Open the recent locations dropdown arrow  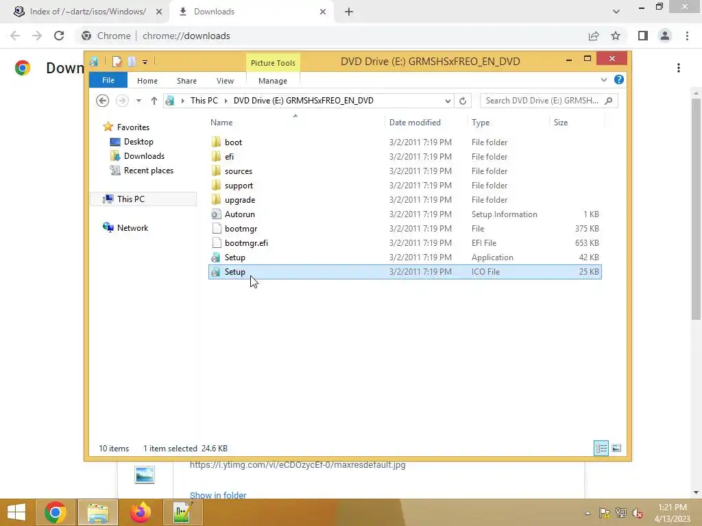click(x=138, y=101)
